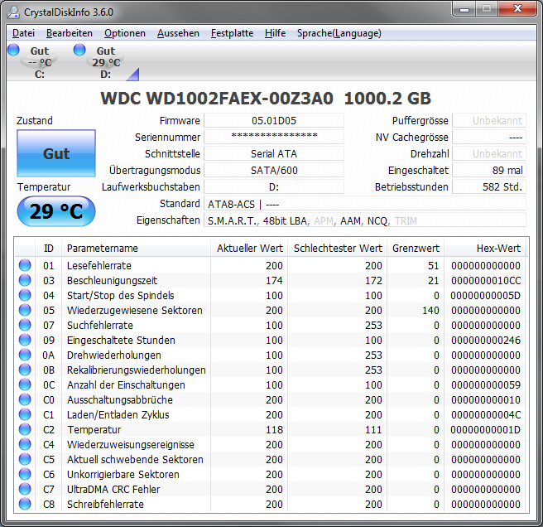Select current value 118 in Temperatur row
Screen dimensions: 543x527
click(x=274, y=429)
